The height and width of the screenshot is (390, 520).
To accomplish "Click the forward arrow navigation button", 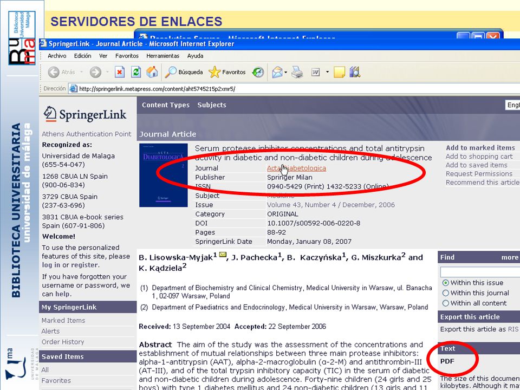I will 95,72.
